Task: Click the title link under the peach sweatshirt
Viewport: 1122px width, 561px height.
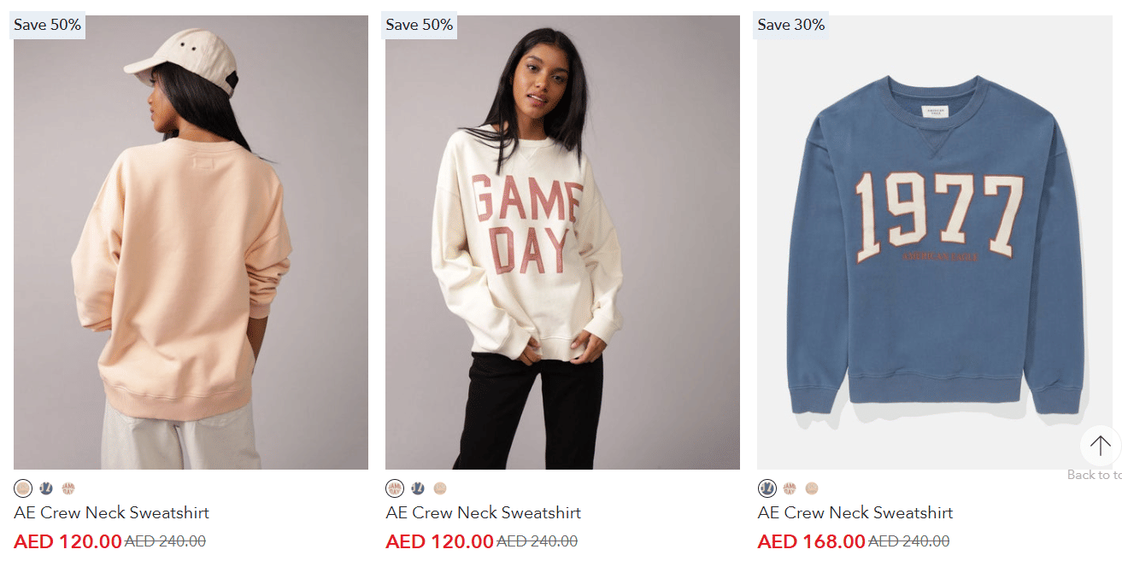Action: (111, 513)
